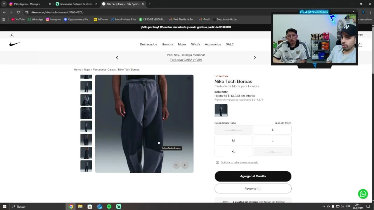Click Pantalones-Calzas breadcrumb
374x210 pixels.
click(x=104, y=70)
